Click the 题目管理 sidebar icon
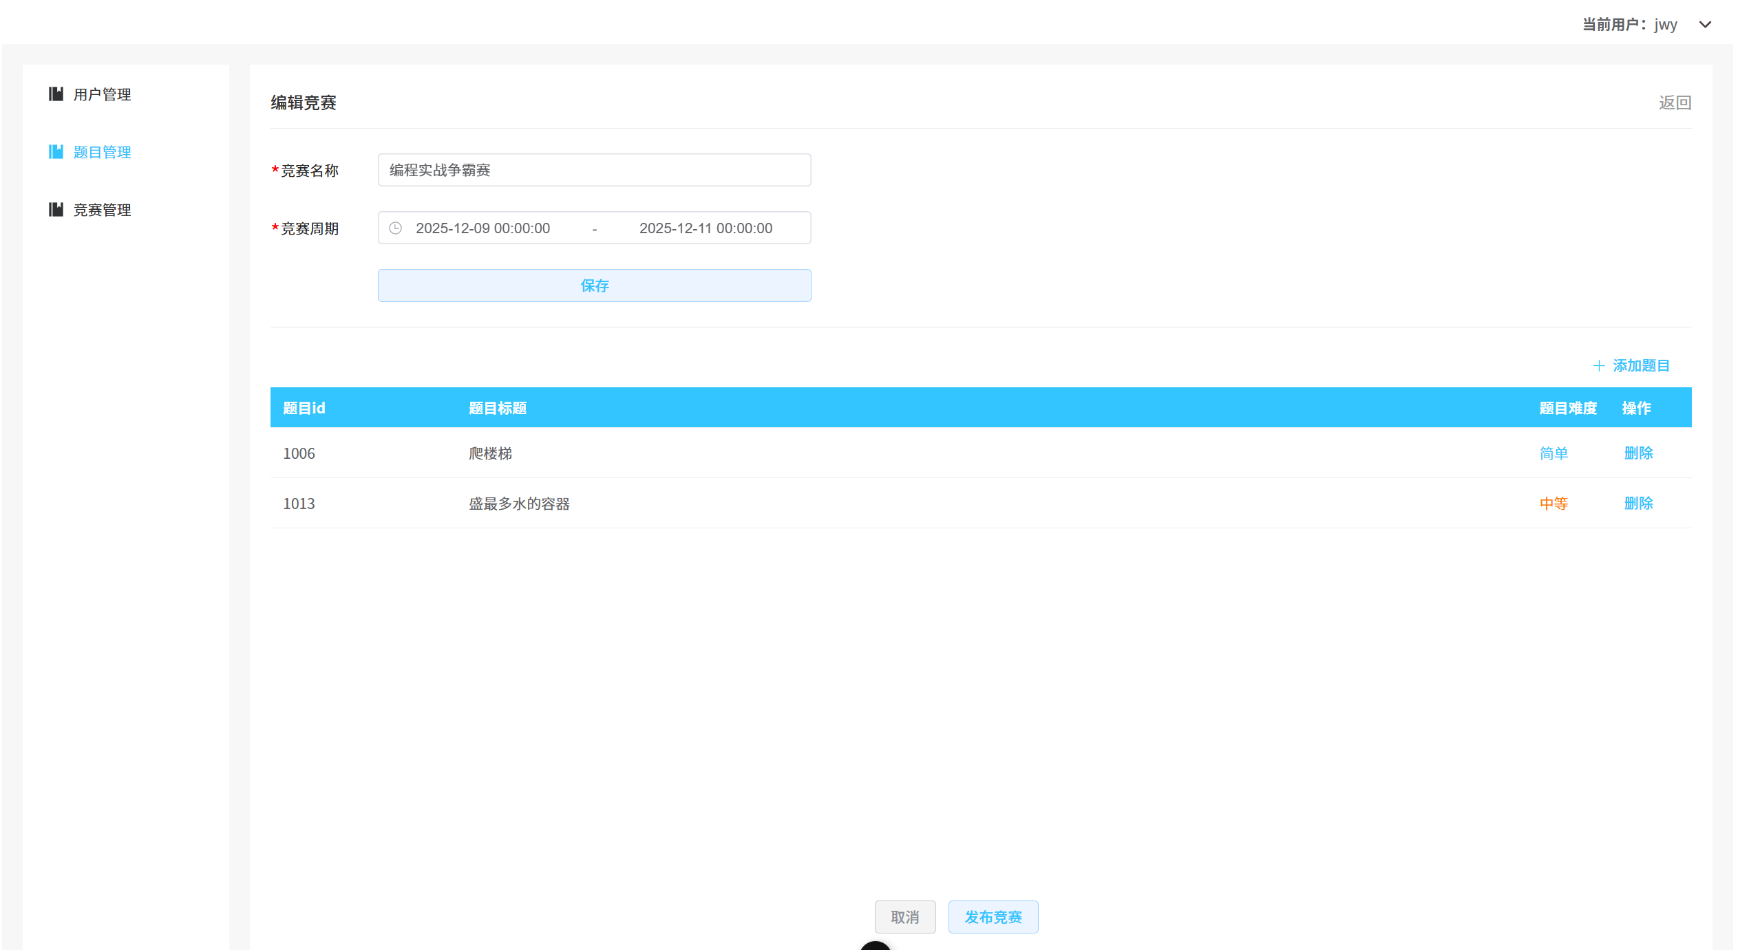Screen dimensions: 1738x950 pyautogui.click(x=56, y=151)
